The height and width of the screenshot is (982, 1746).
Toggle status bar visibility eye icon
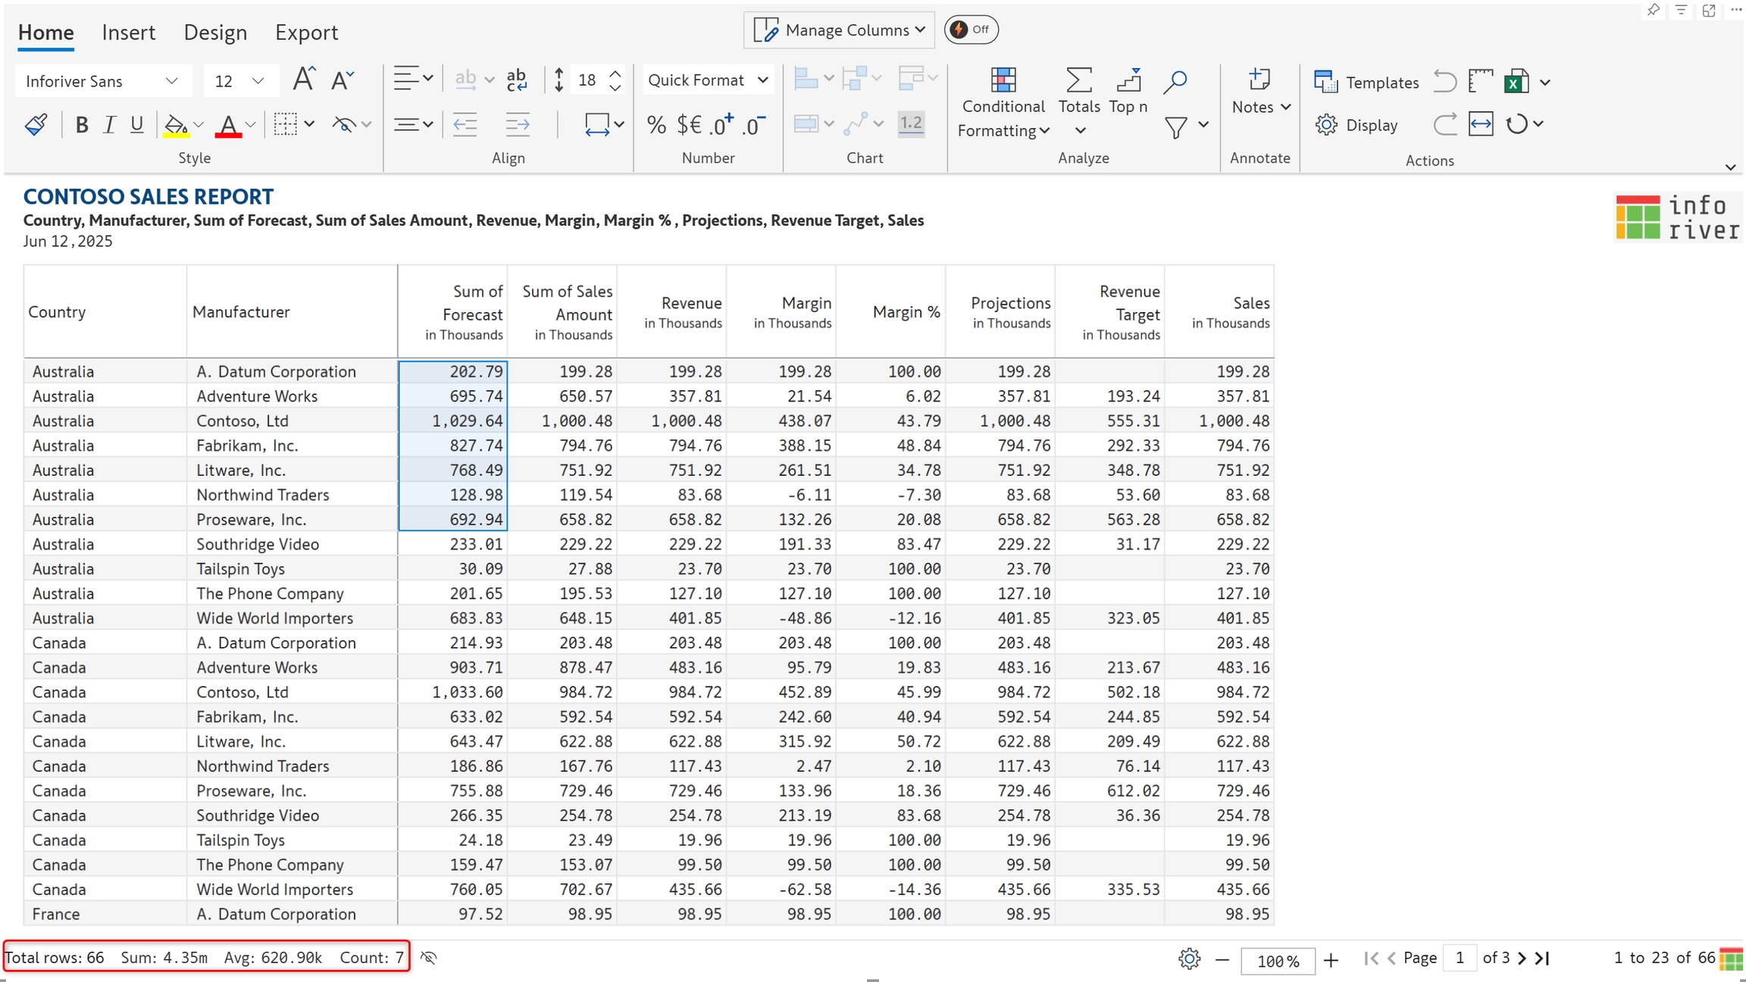pyautogui.click(x=429, y=958)
